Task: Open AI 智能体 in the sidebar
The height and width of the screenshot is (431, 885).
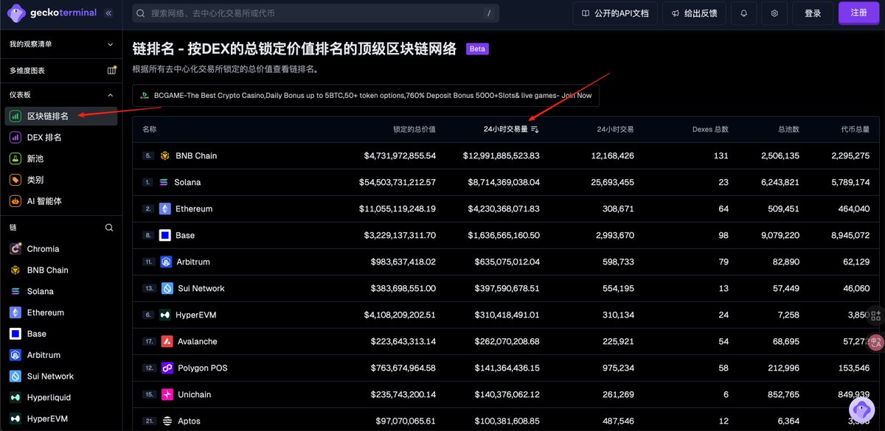Action: (61, 201)
